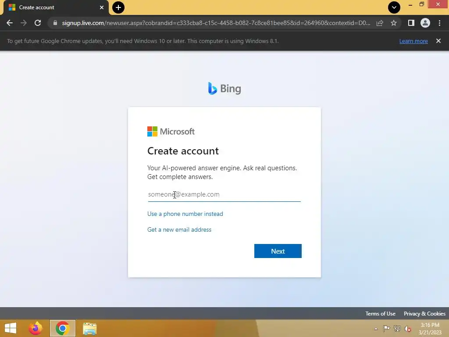
Task: Open Privacy & Cookies link
Action: [x=424, y=313]
